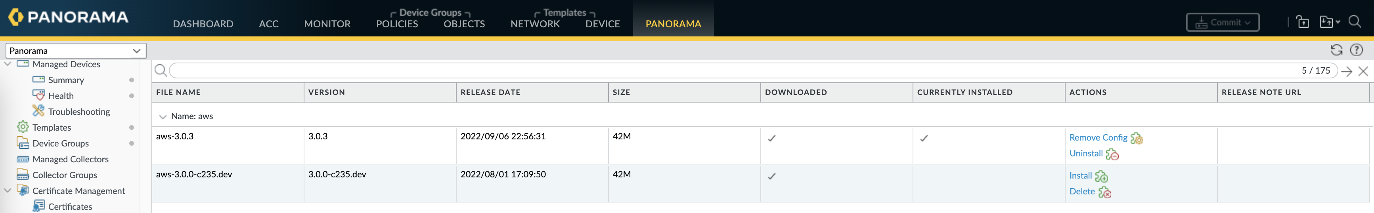Click the Remove Config link
Image resolution: width=1374 pixels, height=213 pixels.
pyautogui.click(x=1098, y=137)
